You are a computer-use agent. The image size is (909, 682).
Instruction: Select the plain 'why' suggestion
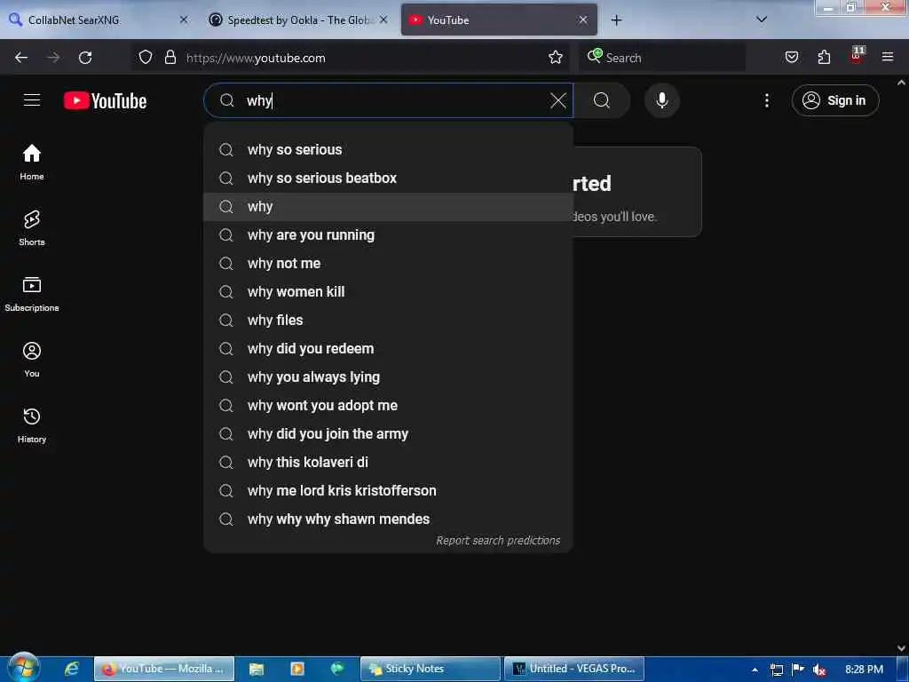pyautogui.click(x=389, y=206)
